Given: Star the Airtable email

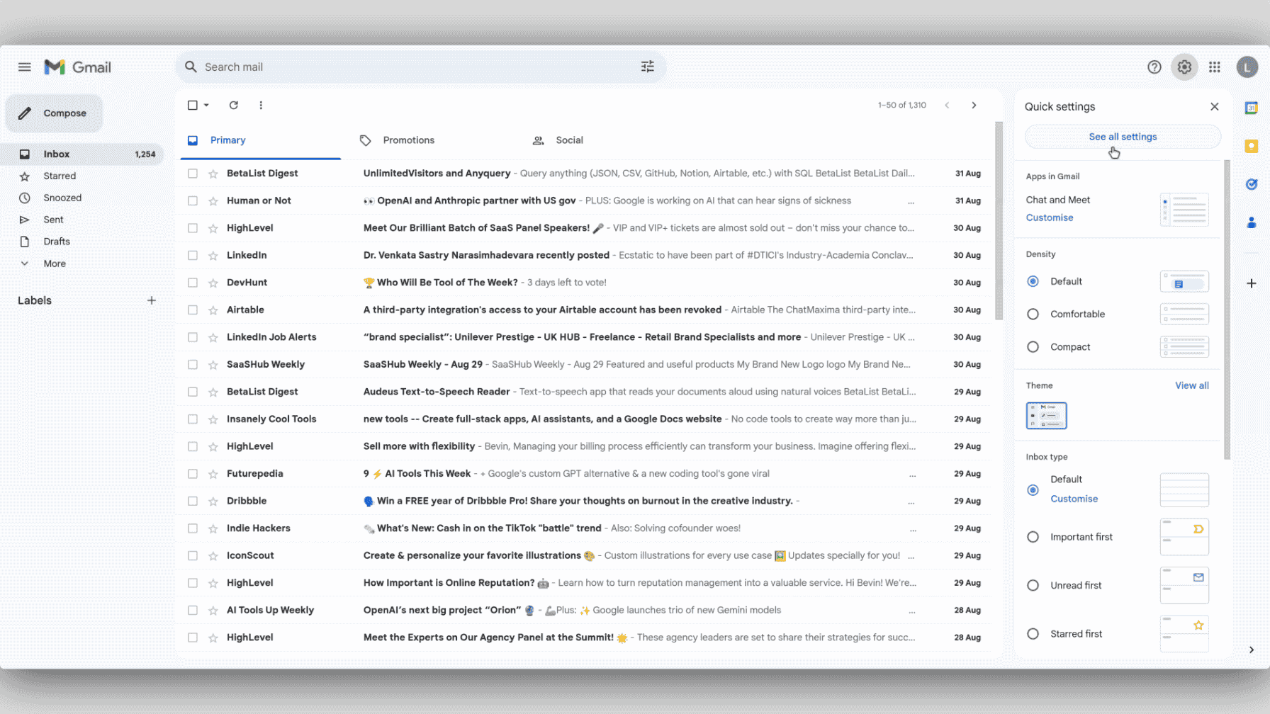Looking at the screenshot, I should pyautogui.click(x=213, y=310).
